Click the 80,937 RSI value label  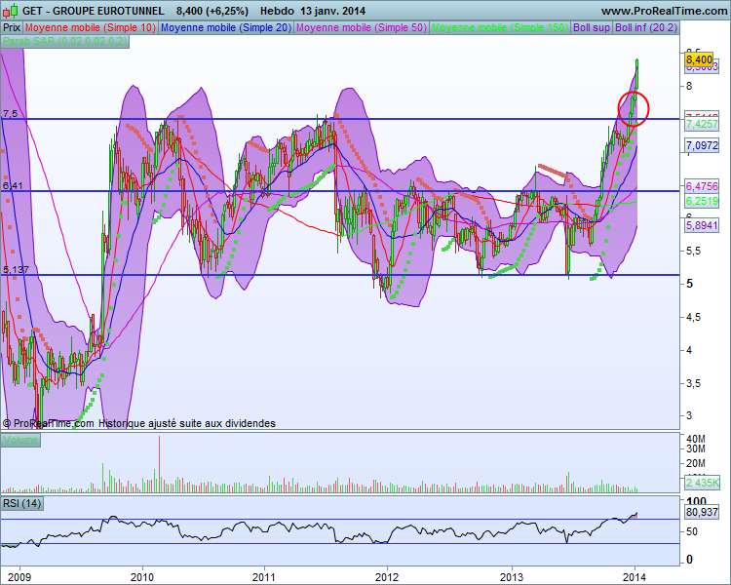pos(702,512)
